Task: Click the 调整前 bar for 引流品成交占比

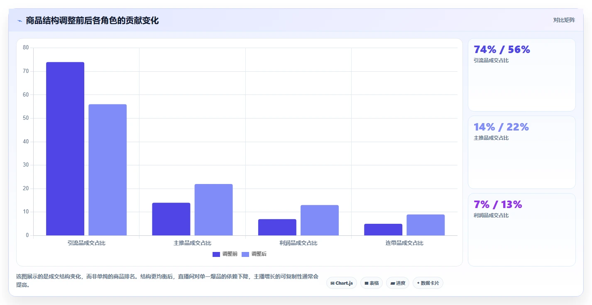Action: tap(65, 149)
